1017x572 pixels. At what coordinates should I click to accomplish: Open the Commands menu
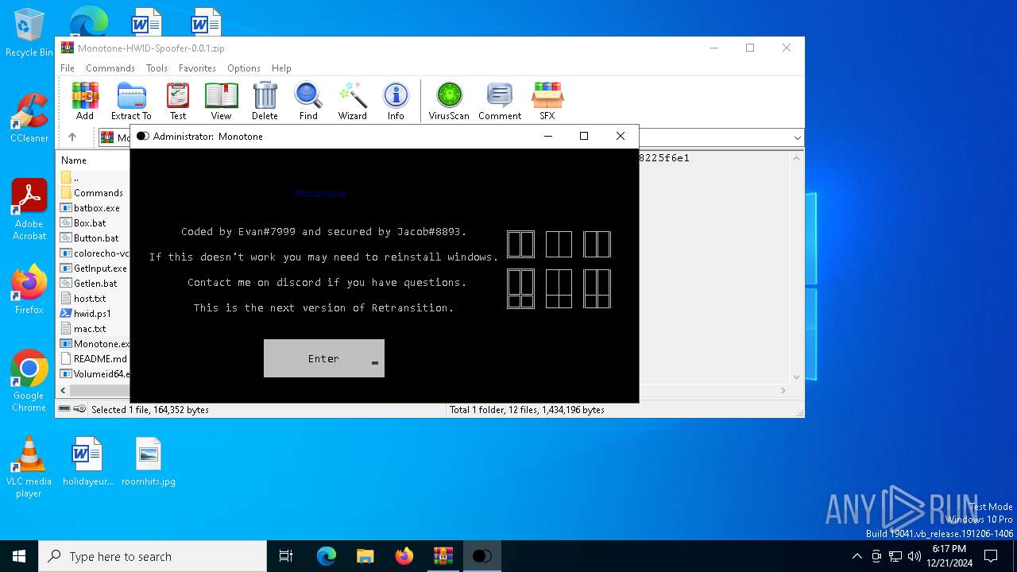point(110,68)
